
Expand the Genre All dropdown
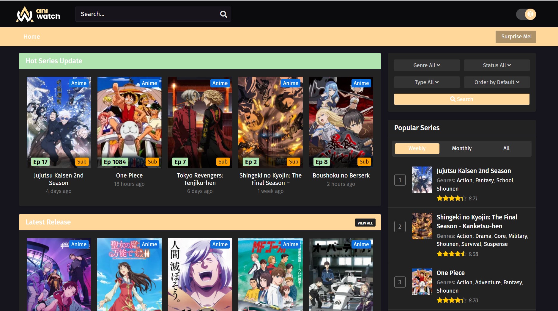(427, 65)
